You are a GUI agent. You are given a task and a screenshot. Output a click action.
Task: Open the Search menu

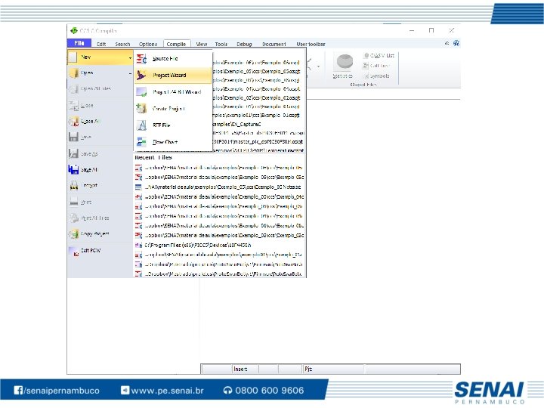tap(122, 44)
